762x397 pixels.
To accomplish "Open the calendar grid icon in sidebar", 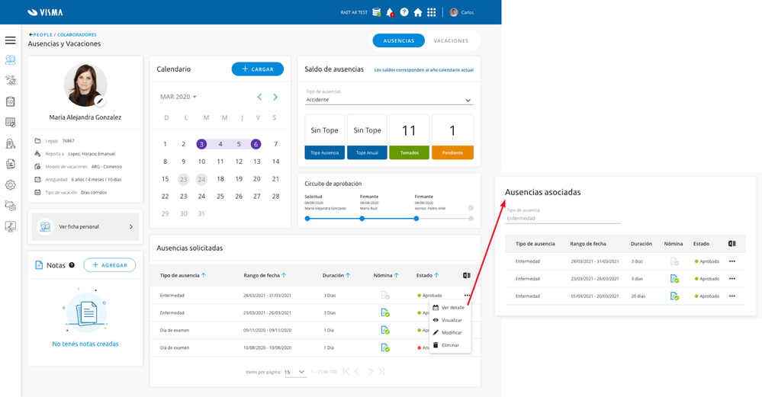I will pos(10,123).
